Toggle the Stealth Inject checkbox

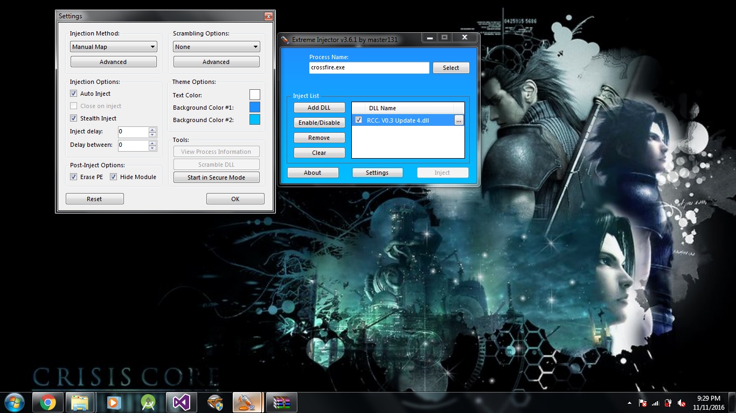(x=74, y=118)
